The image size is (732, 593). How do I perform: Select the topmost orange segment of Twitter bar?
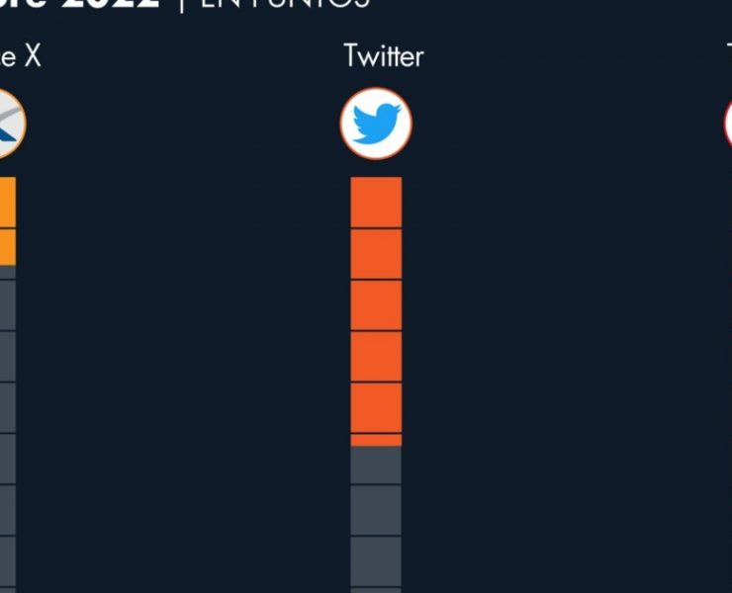(376, 203)
